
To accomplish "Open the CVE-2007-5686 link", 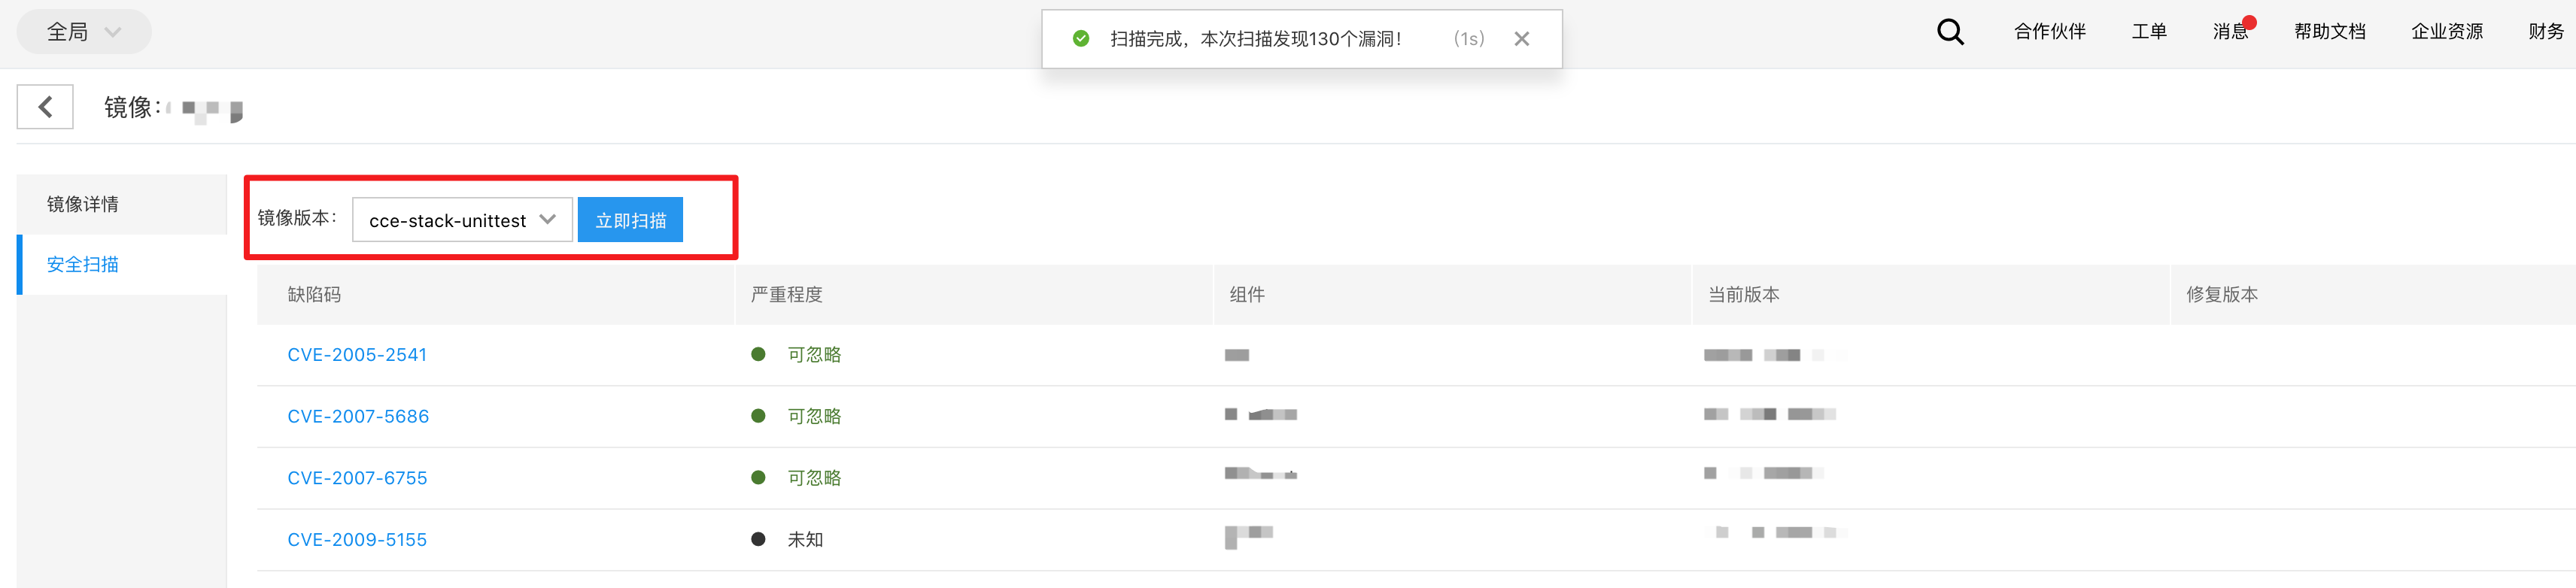I will pyautogui.click(x=358, y=416).
